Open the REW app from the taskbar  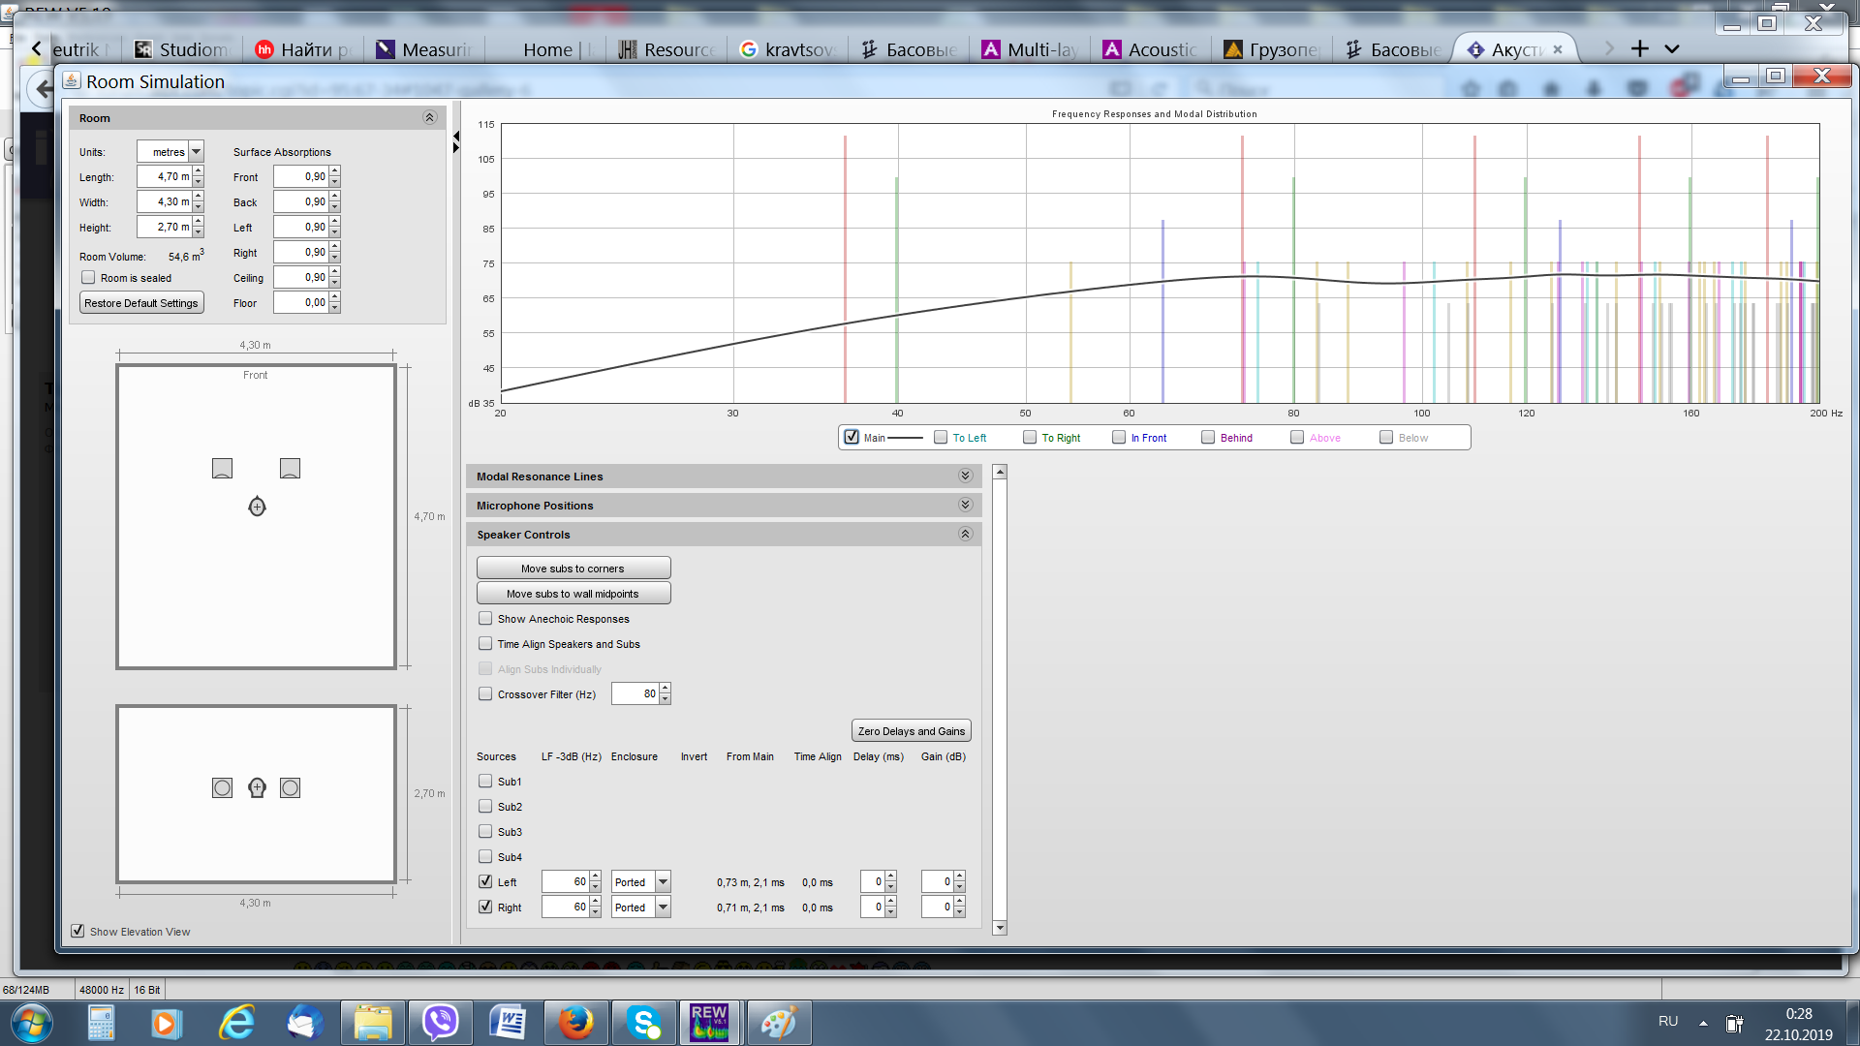708,1023
